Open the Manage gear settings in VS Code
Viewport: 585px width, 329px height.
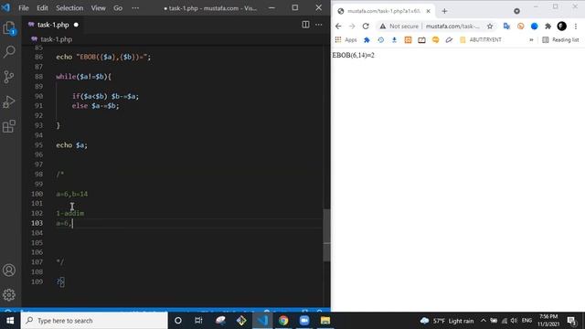(x=9, y=294)
